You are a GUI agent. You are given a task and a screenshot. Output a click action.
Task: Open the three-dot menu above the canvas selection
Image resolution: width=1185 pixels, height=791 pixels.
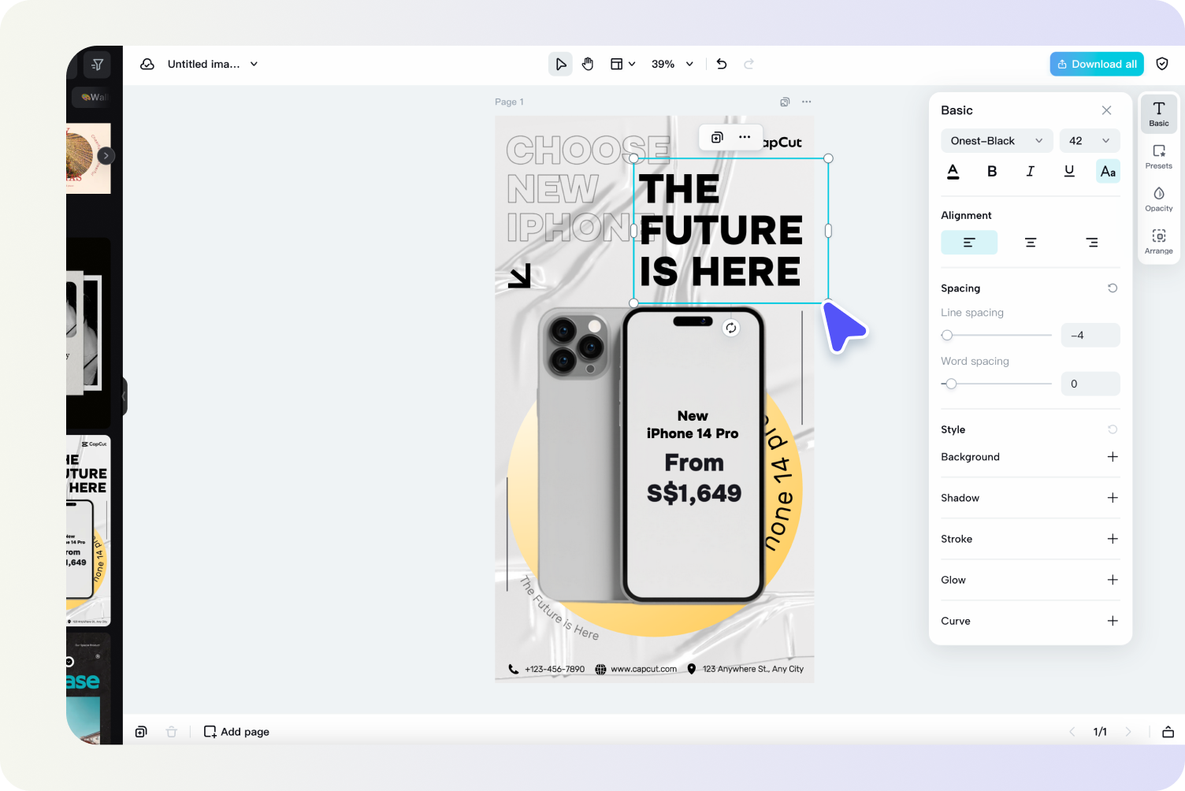[744, 136]
